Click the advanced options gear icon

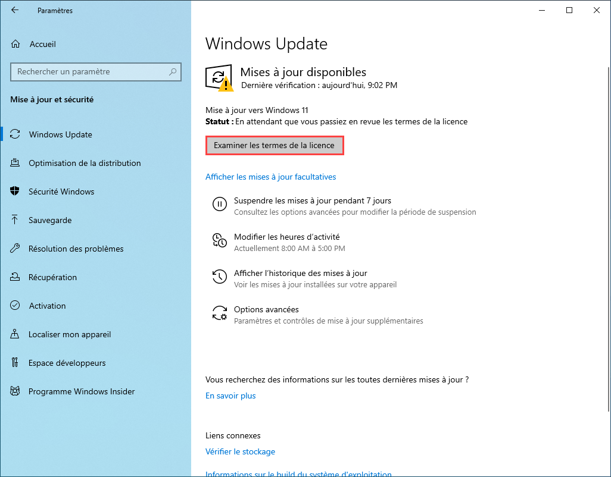pos(219,313)
